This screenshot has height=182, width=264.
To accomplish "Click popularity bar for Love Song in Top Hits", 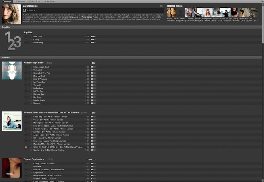I will tap(94, 36).
